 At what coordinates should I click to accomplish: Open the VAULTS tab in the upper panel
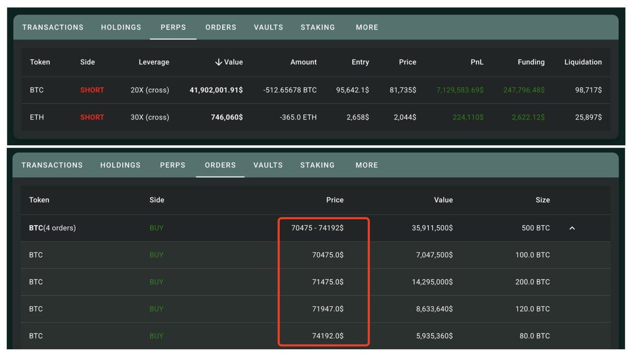coord(269,27)
